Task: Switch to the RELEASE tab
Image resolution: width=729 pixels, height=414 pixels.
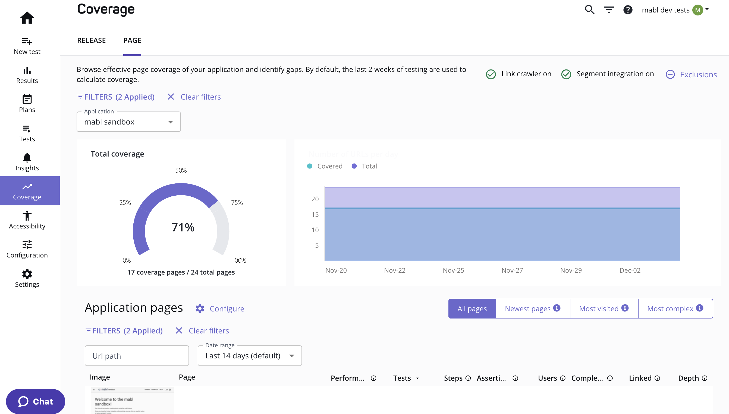Action: [91, 40]
